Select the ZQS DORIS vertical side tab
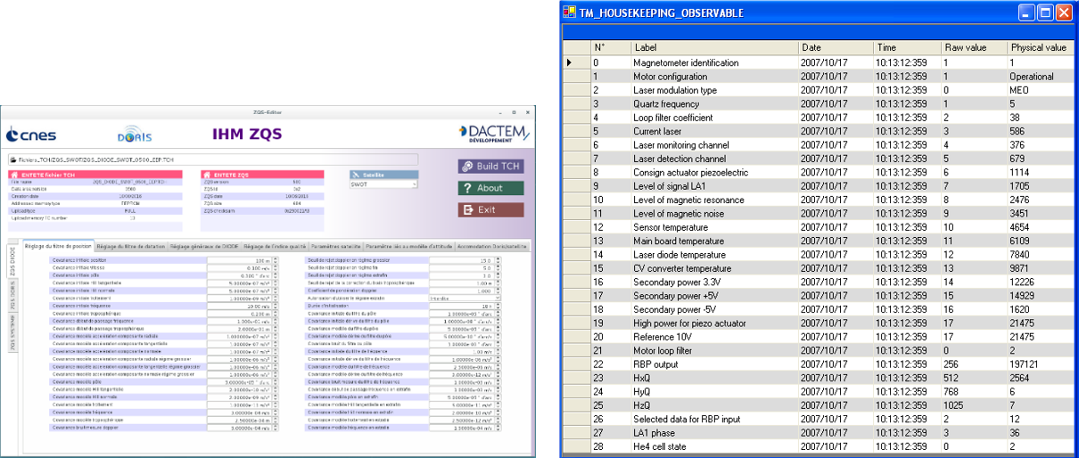 pyautogui.click(x=12, y=295)
